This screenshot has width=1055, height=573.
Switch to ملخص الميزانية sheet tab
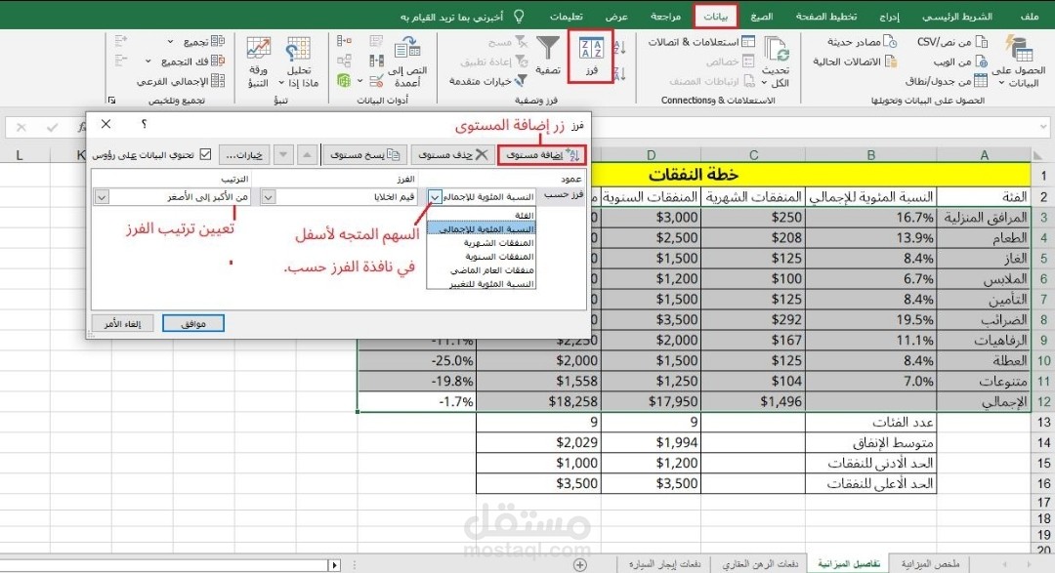click(x=930, y=563)
